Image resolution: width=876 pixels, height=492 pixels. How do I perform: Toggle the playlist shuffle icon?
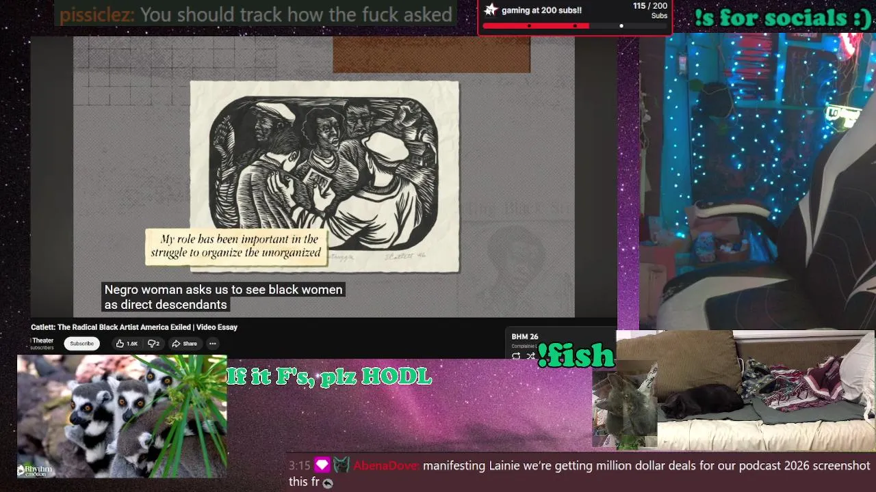click(x=530, y=355)
